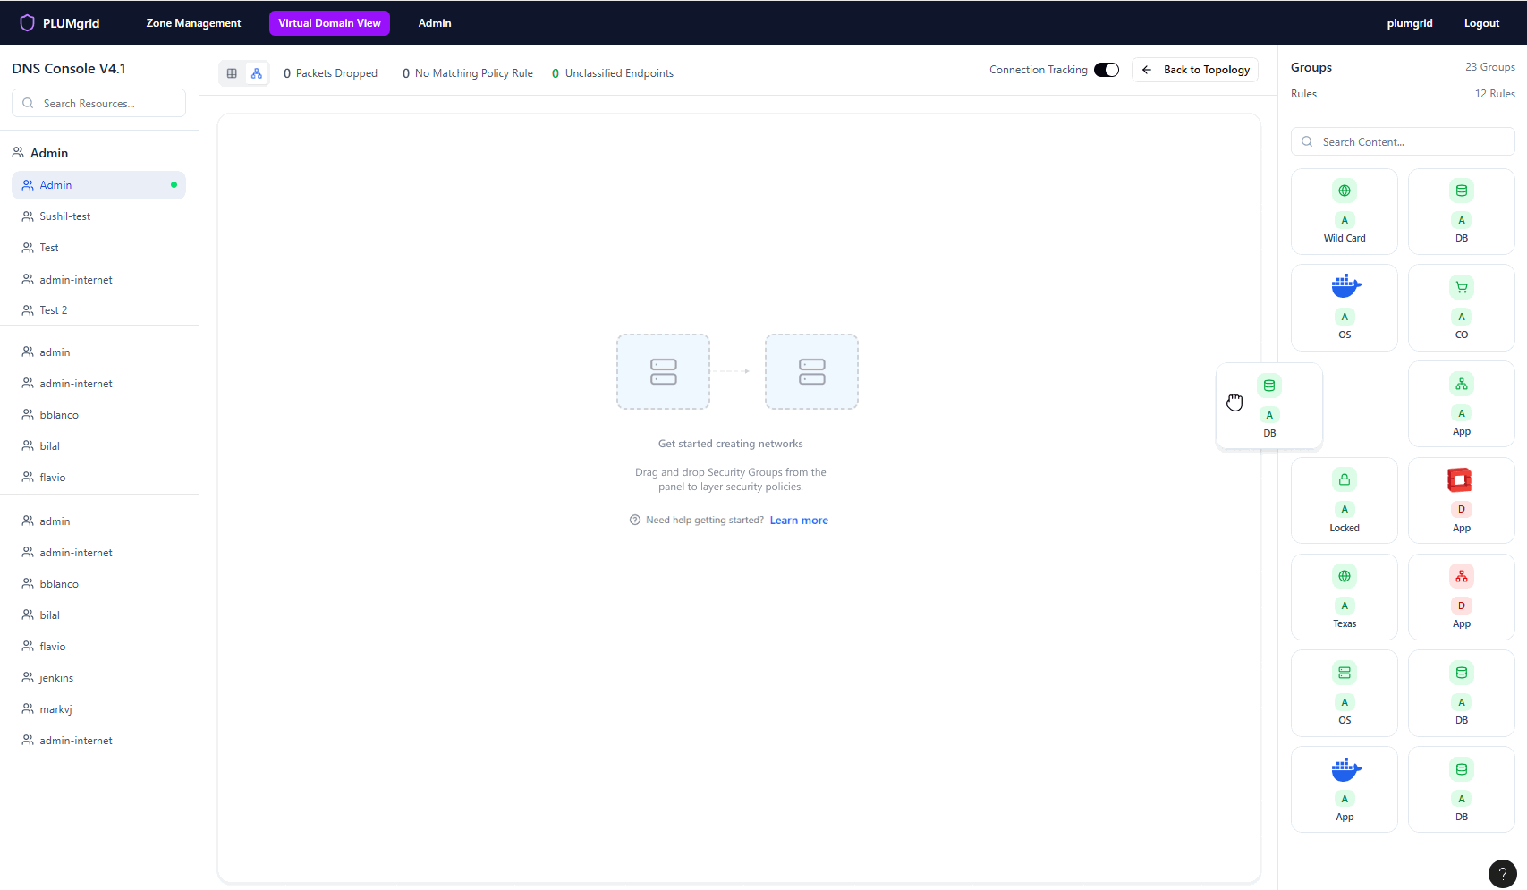Select Sushil-test in the sidebar
This screenshot has height=890, width=1527.
pos(65,216)
